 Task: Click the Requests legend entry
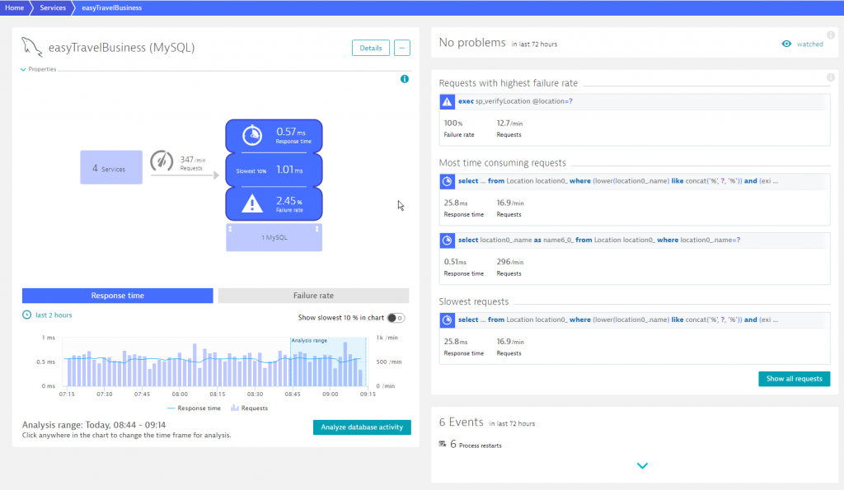[x=249, y=408]
